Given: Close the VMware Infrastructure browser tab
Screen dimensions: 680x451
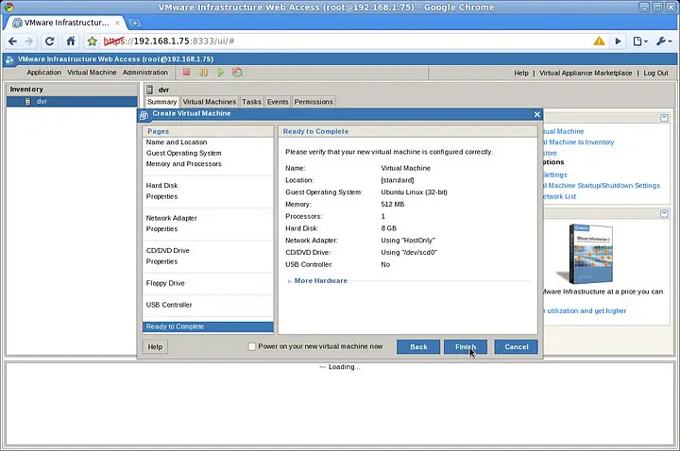Looking at the screenshot, I should point(117,23).
